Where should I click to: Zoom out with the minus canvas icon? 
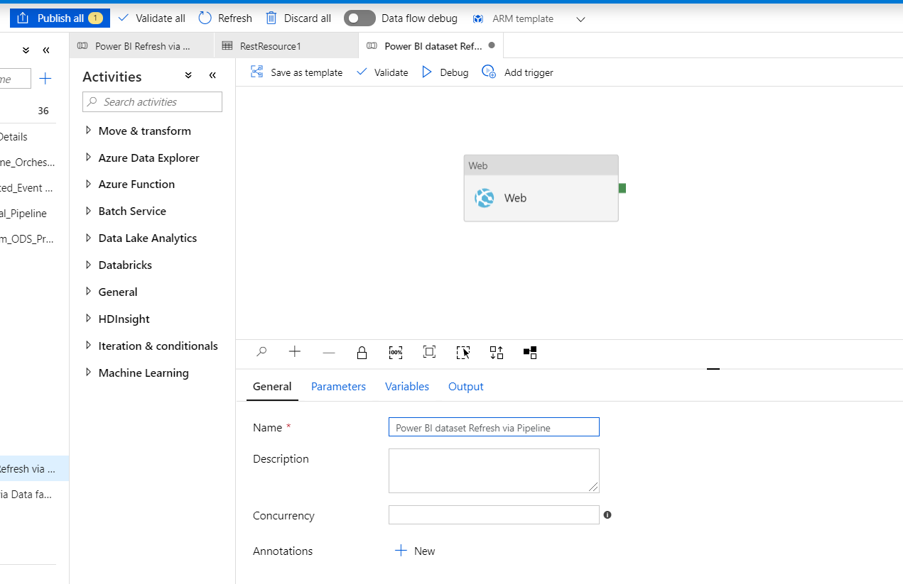click(328, 352)
